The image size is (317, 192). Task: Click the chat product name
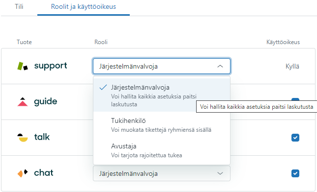pos(44,173)
